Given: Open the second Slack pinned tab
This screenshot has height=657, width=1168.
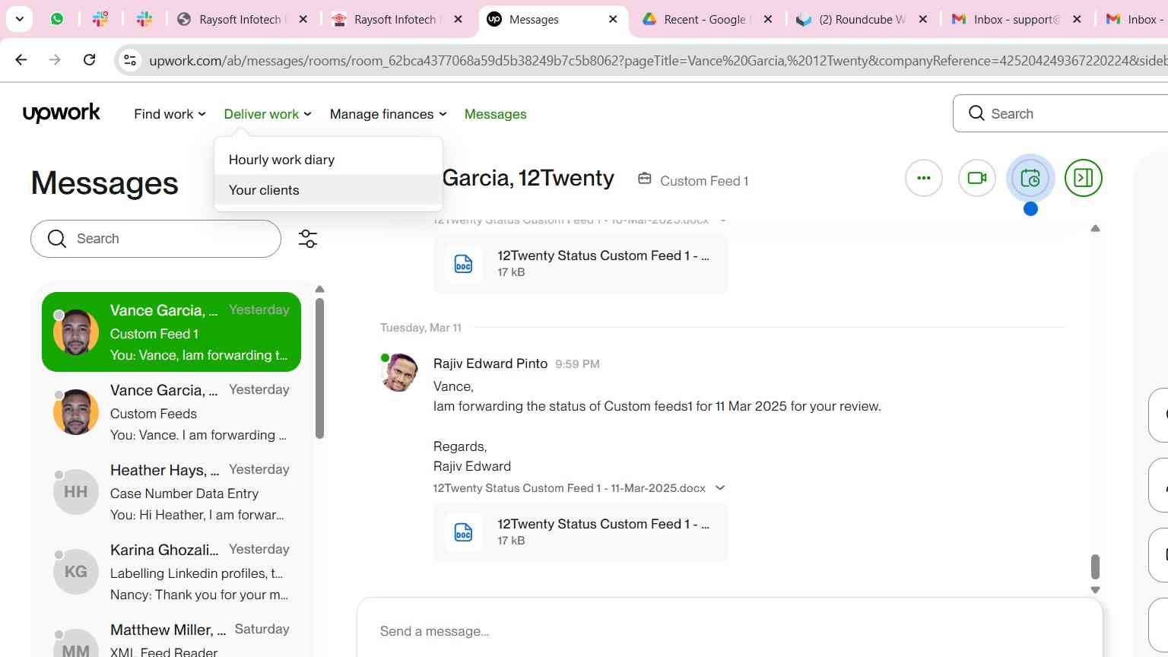Looking at the screenshot, I should (x=144, y=19).
